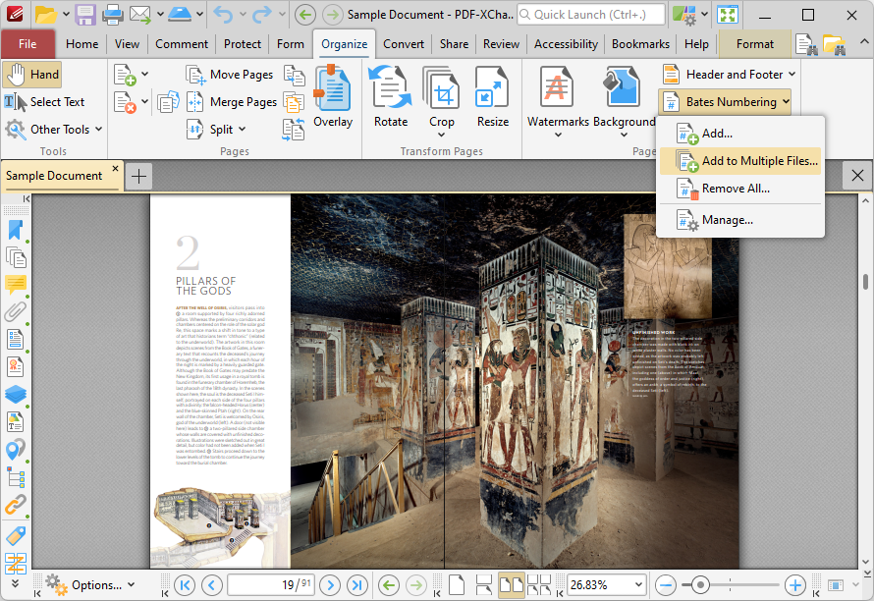The height and width of the screenshot is (601, 874).
Task: Click the Insert Pages icon
Action: (125, 75)
